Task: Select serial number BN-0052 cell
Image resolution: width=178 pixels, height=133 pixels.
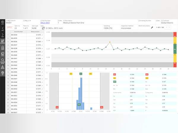Action: click(x=18, y=96)
